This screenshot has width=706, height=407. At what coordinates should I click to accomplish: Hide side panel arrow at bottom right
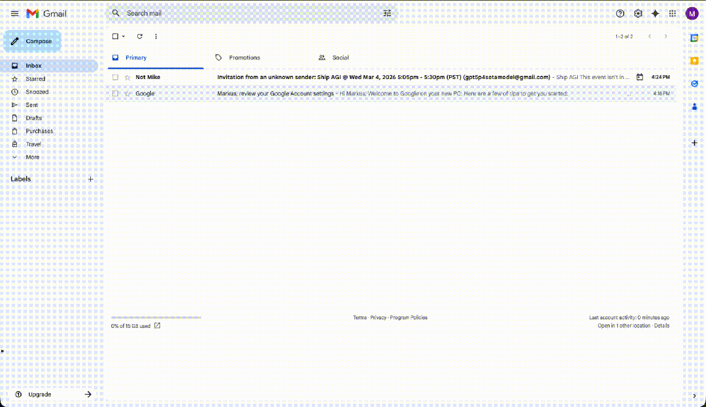point(694,396)
